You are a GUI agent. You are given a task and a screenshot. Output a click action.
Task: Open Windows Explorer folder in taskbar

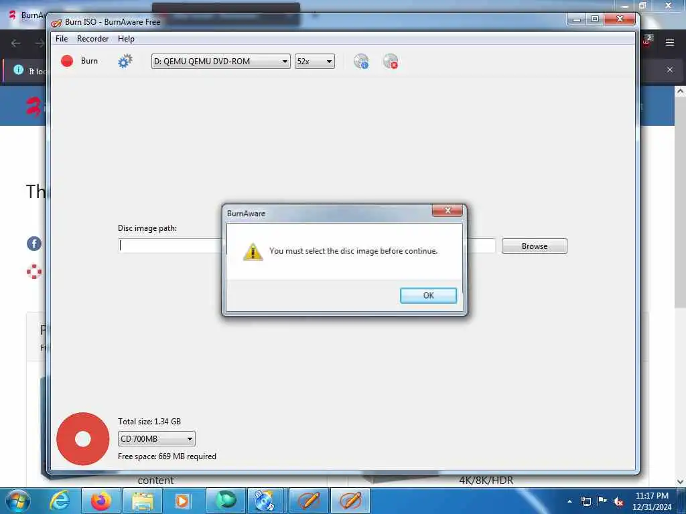point(143,501)
